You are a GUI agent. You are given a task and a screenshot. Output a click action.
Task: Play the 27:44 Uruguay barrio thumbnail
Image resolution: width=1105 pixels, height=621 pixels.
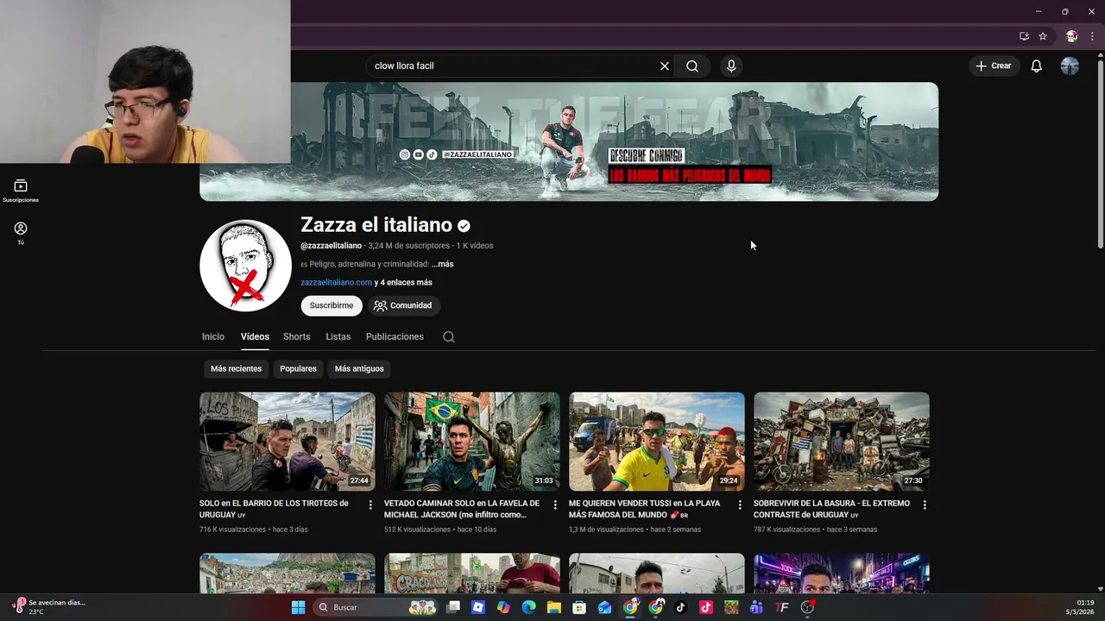[x=287, y=442]
